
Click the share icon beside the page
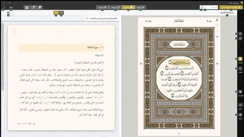click(x=217, y=26)
